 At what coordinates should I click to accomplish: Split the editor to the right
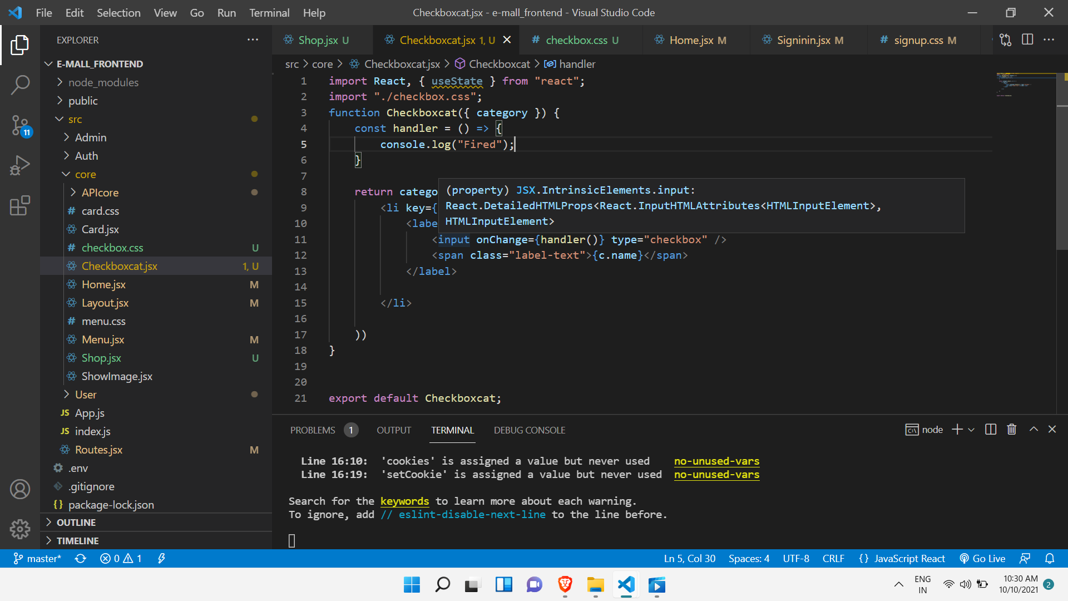click(1027, 40)
